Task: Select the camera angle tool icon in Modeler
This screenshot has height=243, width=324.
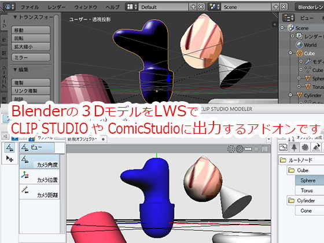Action: point(10,148)
